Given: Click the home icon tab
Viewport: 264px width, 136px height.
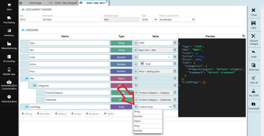Looking at the screenshot, I should (21, 3).
